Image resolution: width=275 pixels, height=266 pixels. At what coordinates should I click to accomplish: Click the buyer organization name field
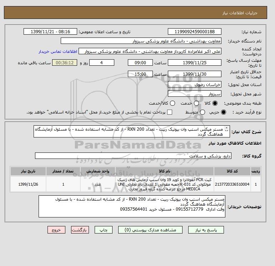(141, 41)
